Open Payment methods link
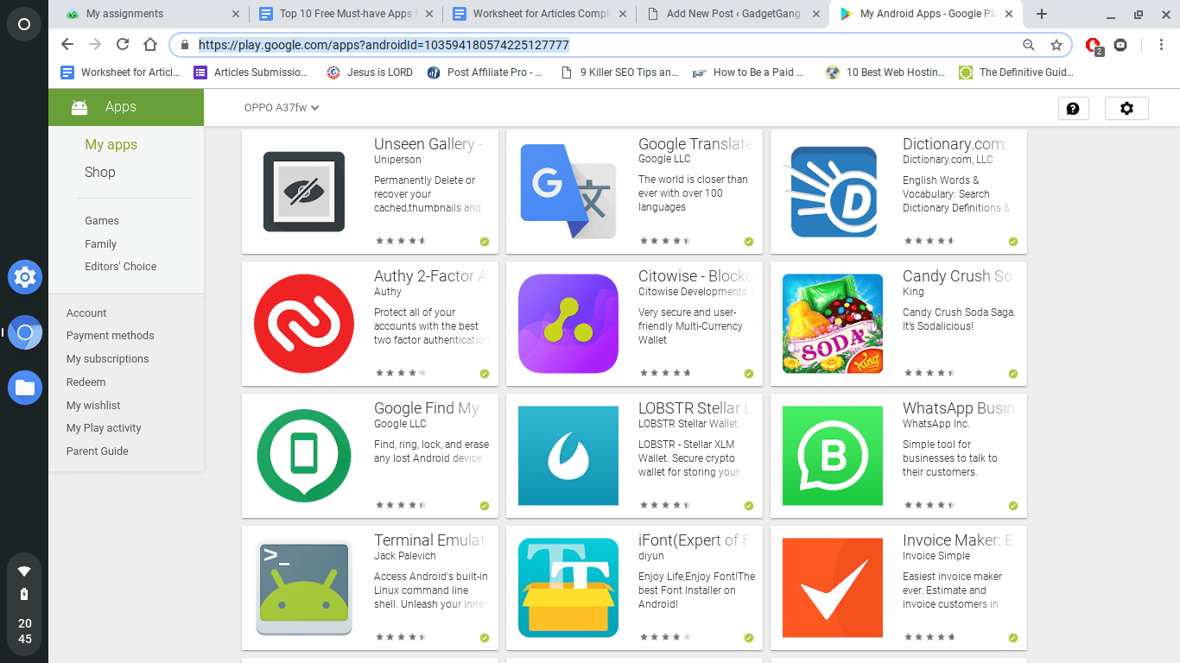Screen dimensions: 1180x663 coord(111,336)
